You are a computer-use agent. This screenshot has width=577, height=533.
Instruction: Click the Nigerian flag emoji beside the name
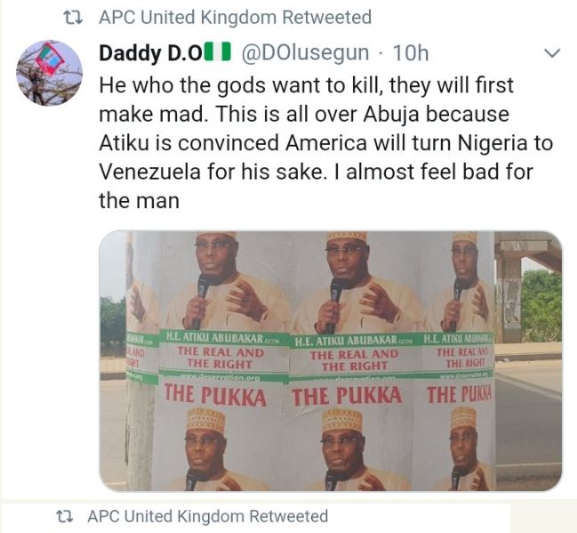[218, 53]
